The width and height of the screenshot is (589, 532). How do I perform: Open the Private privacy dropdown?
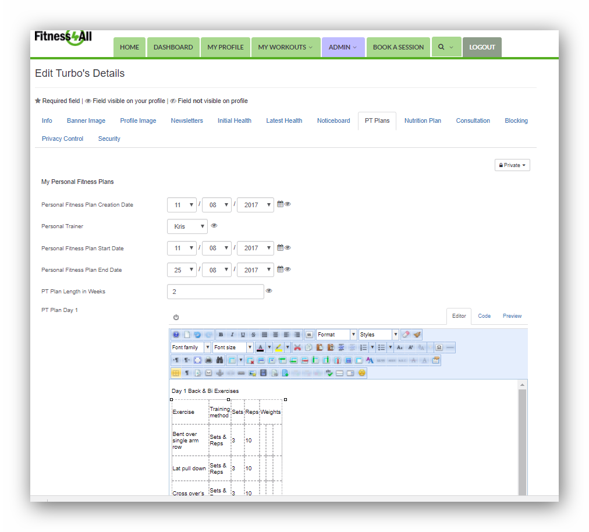coord(512,165)
